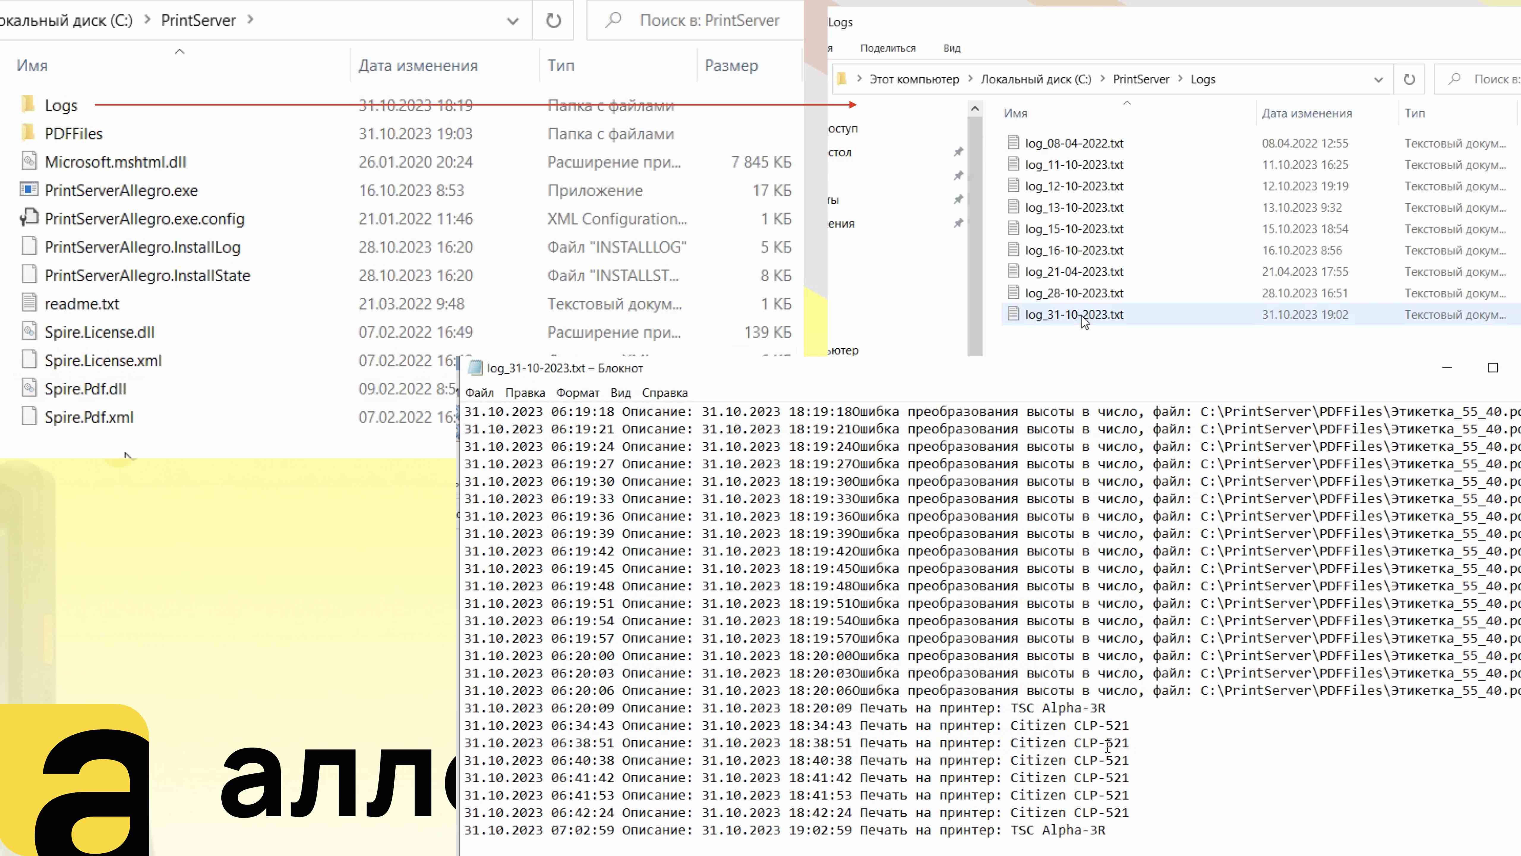Open Файл menu in Notepad
Screen dimensions: 1521x856
coord(479,393)
